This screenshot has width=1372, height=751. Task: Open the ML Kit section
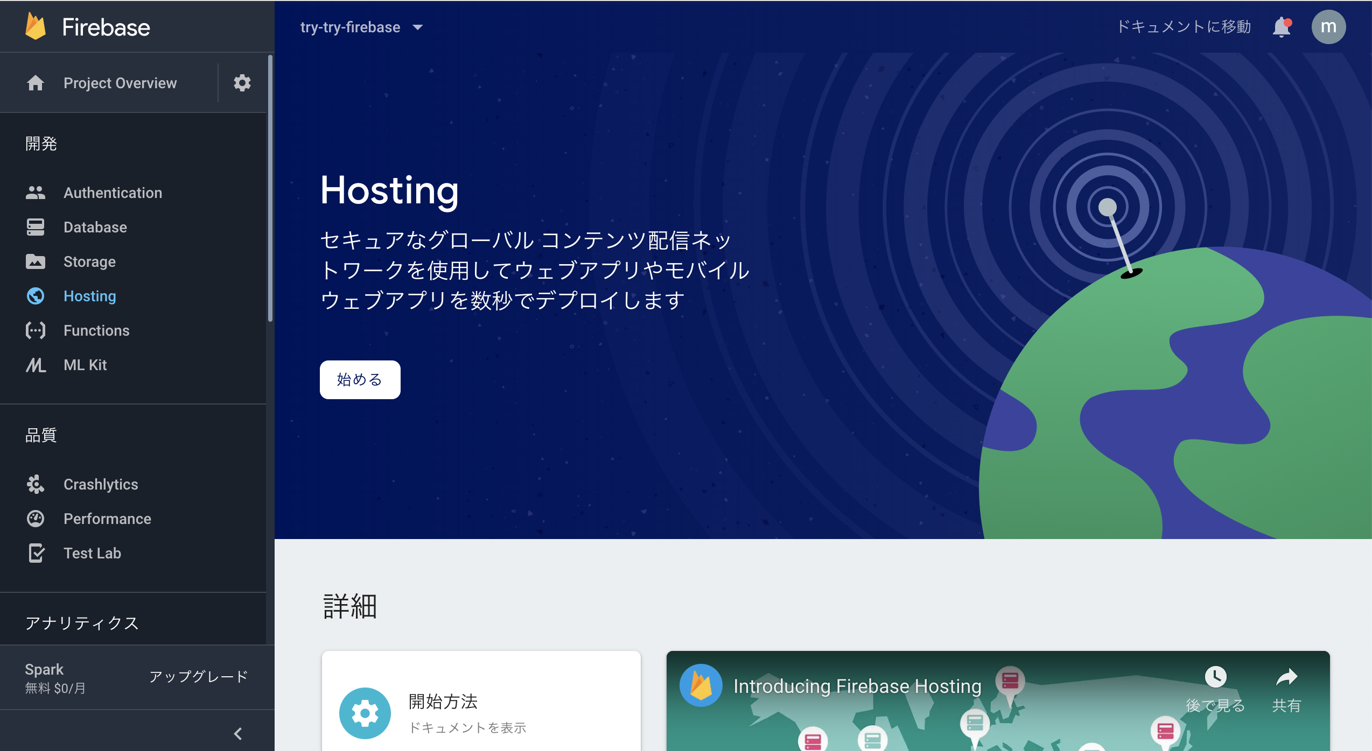pos(85,365)
